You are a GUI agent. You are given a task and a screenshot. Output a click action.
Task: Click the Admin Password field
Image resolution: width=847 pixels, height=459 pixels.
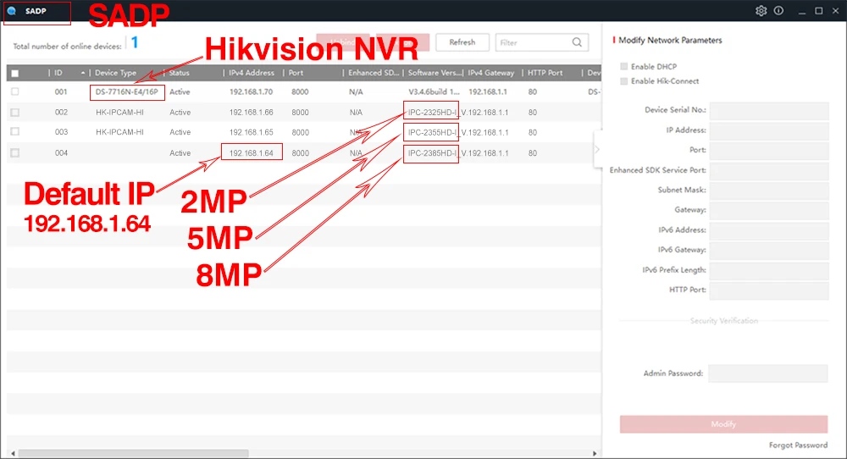[767, 373]
